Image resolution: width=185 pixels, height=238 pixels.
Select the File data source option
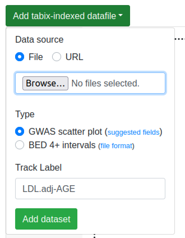click(x=20, y=57)
